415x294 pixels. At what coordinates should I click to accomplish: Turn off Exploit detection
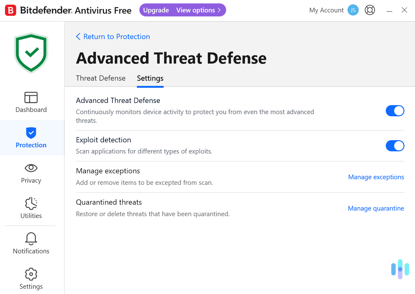(395, 146)
